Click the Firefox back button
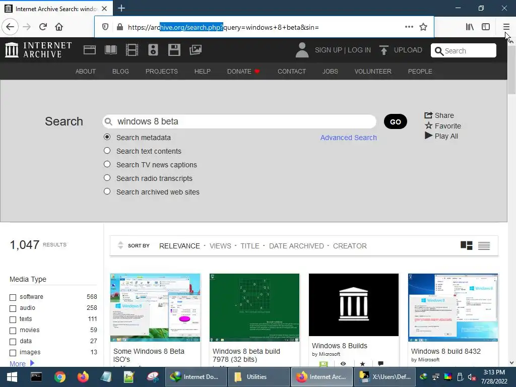This screenshot has width=516, height=387. click(x=10, y=27)
